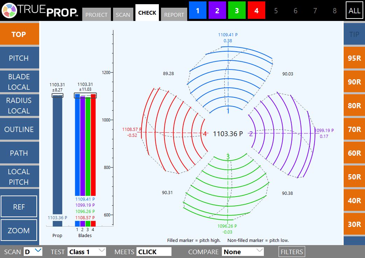Click the TrueProp logo icon
The image size is (365, 258).
click(x=9, y=10)
